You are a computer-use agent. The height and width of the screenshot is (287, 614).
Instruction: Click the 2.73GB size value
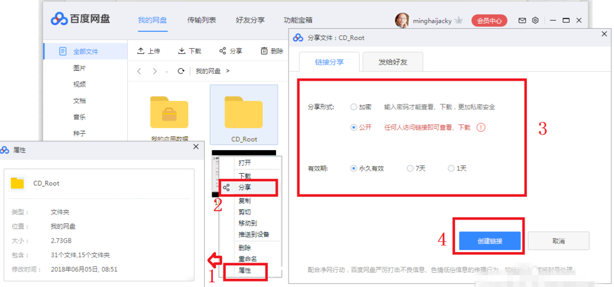tap(61, 241)
